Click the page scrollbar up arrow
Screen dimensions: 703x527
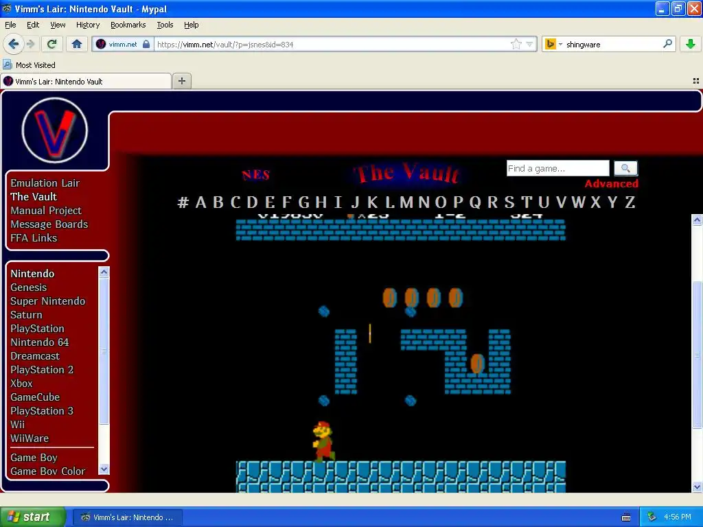pyautogui.click(x=697, y=220)
